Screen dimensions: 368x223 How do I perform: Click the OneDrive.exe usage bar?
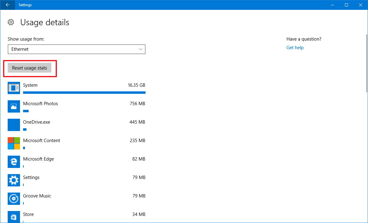(25, 129)
